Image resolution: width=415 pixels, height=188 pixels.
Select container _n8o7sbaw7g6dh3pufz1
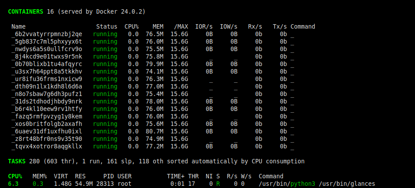point(47,94)
